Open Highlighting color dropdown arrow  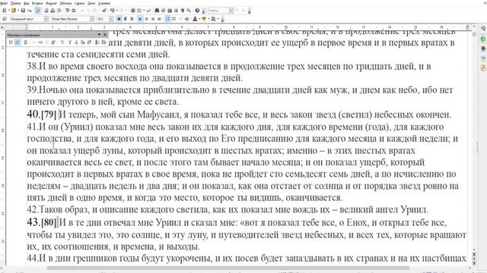point(208,19)
